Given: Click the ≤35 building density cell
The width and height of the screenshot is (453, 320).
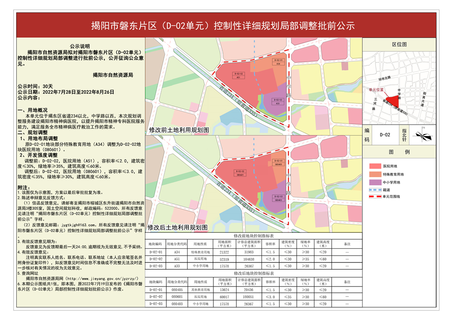Looking at the screenshot, I should tap(288, 297).
